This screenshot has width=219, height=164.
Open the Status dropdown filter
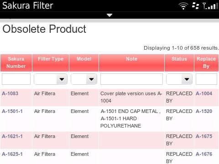[x=179, y=79]
